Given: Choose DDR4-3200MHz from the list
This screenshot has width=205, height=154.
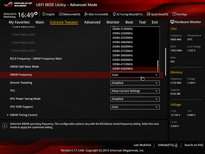Looking at the screenshot, I should click(x=123, y=33).
